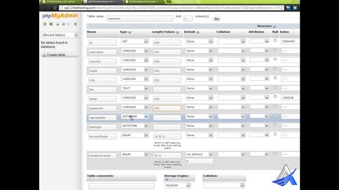Toggle Null checkbox for password row
Screen dimensions: 339x190
(x=275, y=106)
